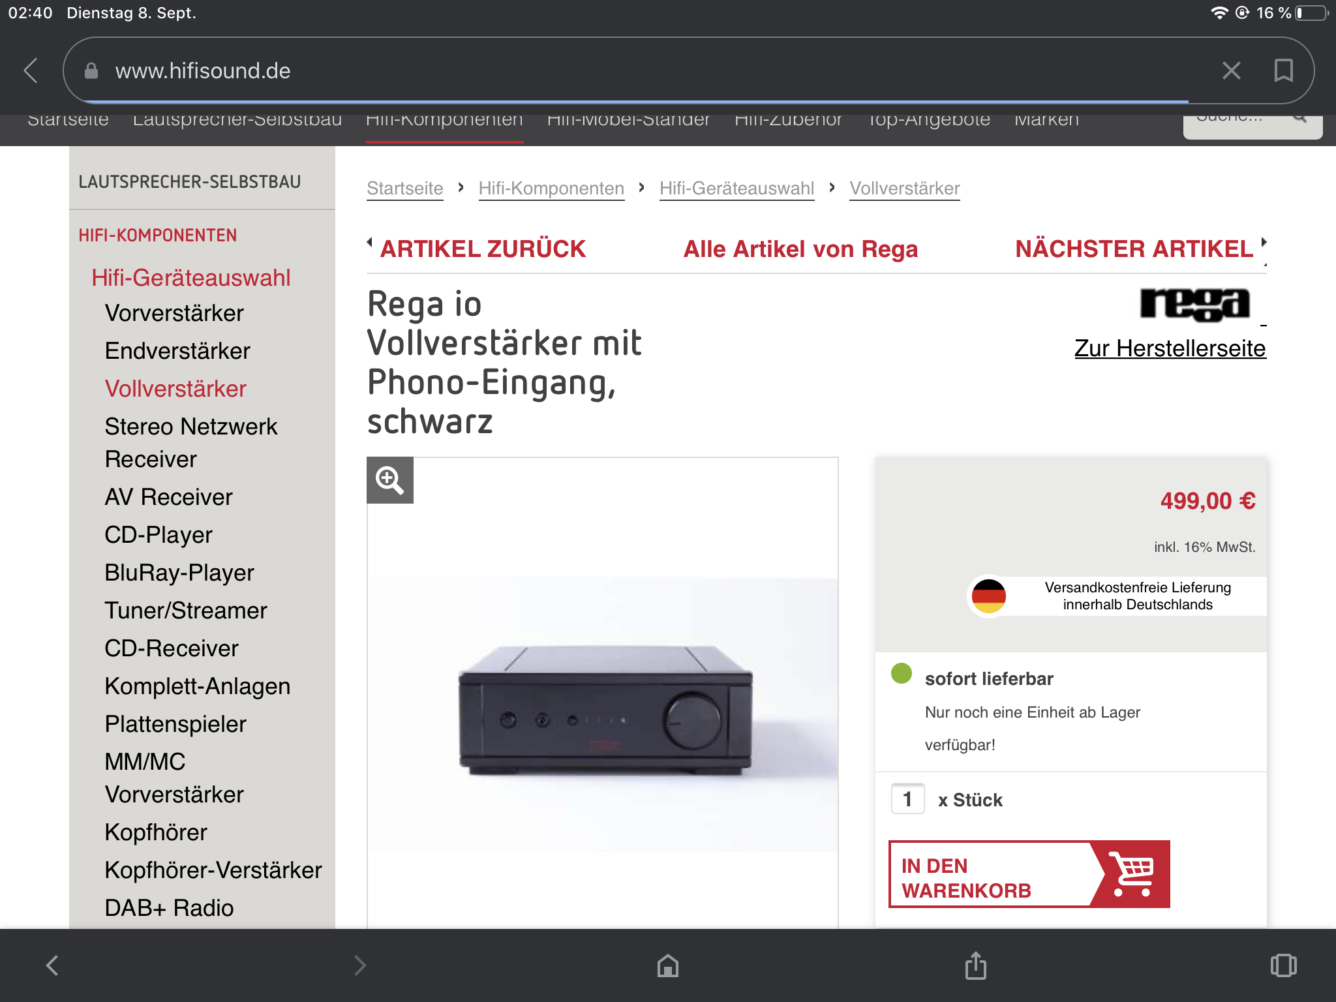Go to NÄCHSTER ARTIKEL
Image resolution: width=1336 pixels, height=1002 pixels.
(1134, 249)
